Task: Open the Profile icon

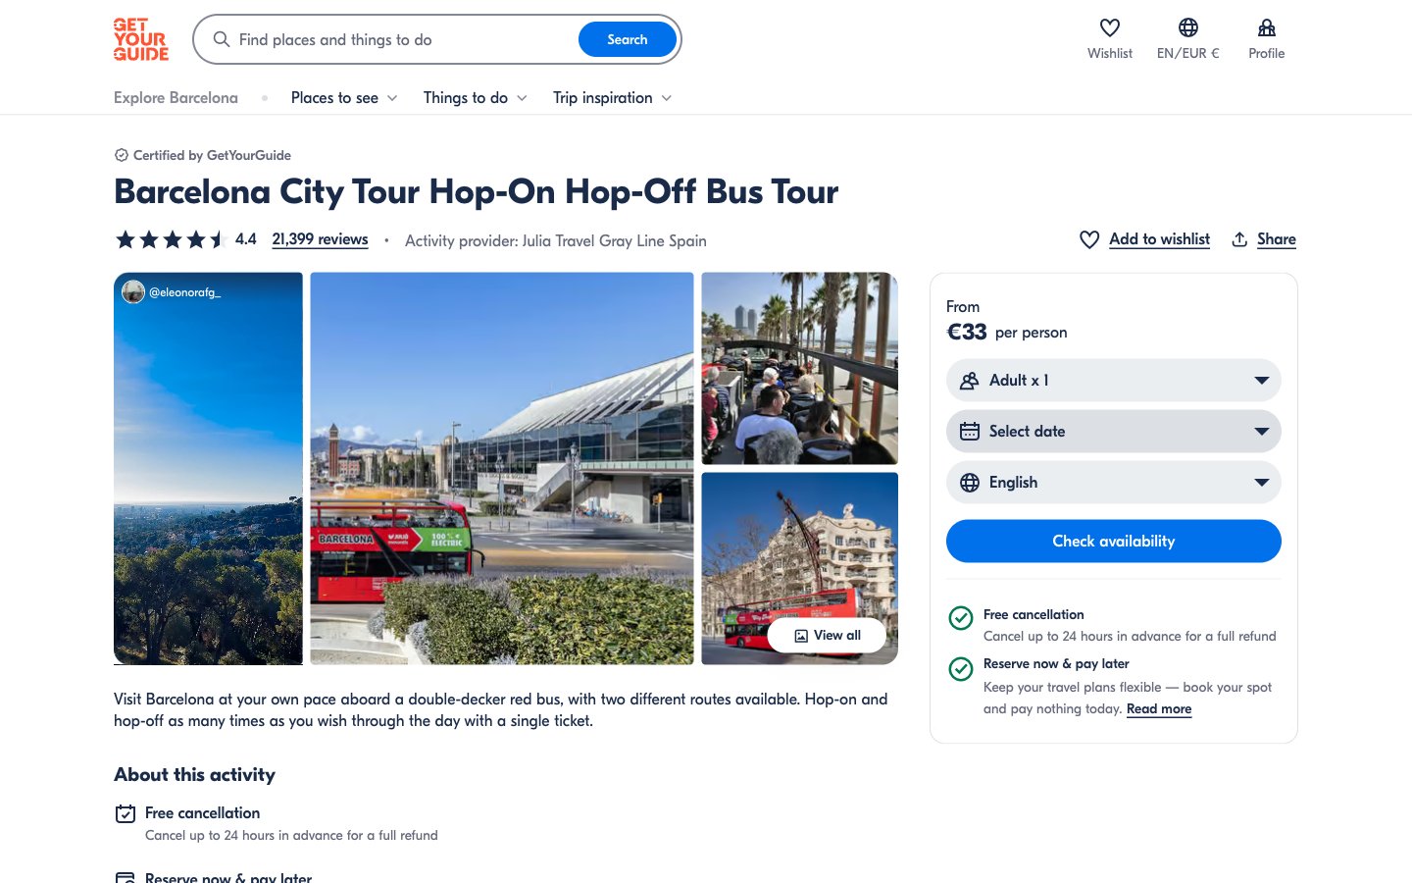Action: pyautogui.click(x=1266, y=28)
